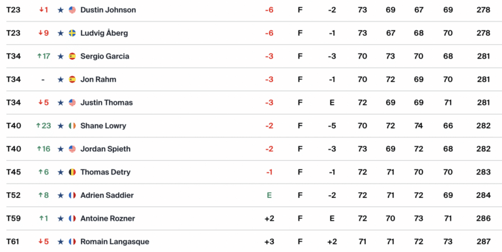Viewport: 502px width, 252px height.
Task: Click the Swedish flag next to Ludvig Åberg
Action: tap(72, 33)
